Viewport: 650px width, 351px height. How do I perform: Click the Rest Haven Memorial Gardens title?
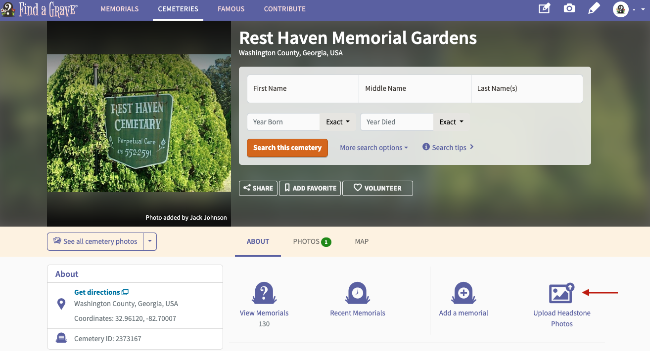click(358, 38)
